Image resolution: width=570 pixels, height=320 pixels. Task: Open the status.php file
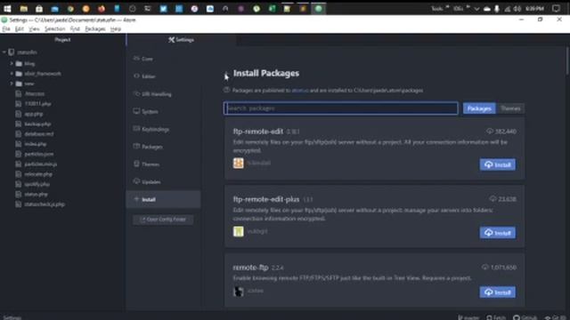pos(36,194)
